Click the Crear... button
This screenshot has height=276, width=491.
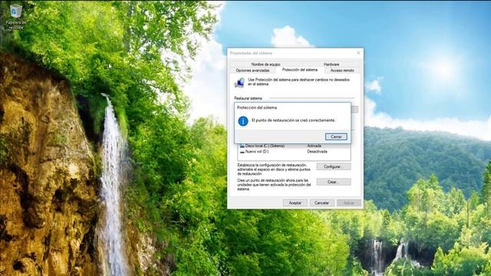tap(334, 182)
